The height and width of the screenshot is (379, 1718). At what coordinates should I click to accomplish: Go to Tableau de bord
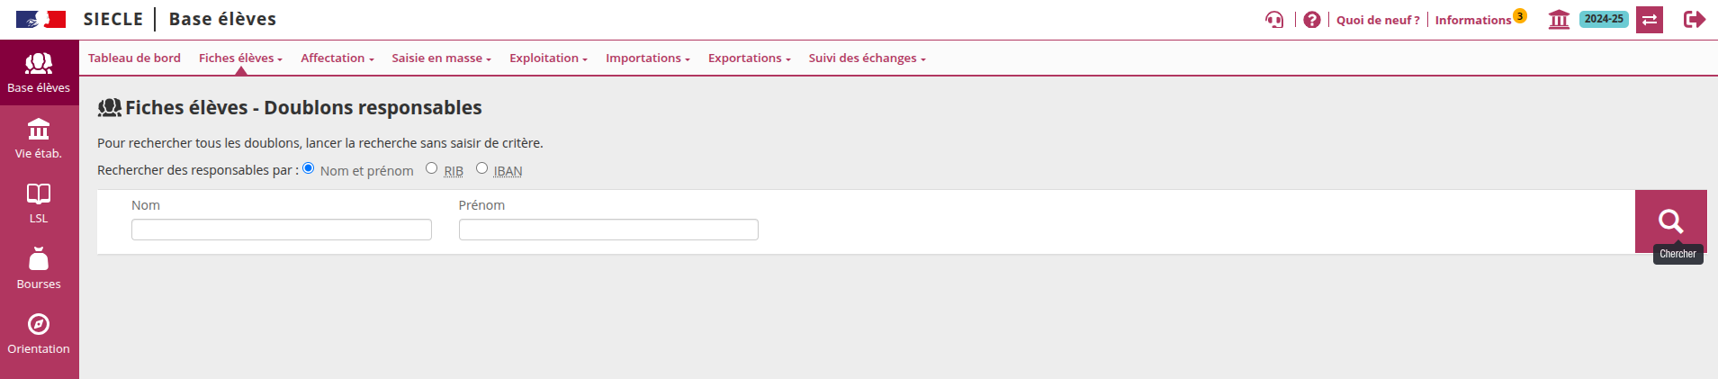(x=134, y=59)
